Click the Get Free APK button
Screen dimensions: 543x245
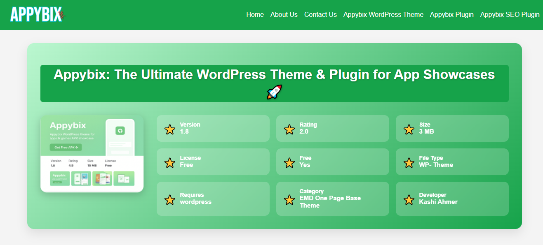click(x=65, y=147)
